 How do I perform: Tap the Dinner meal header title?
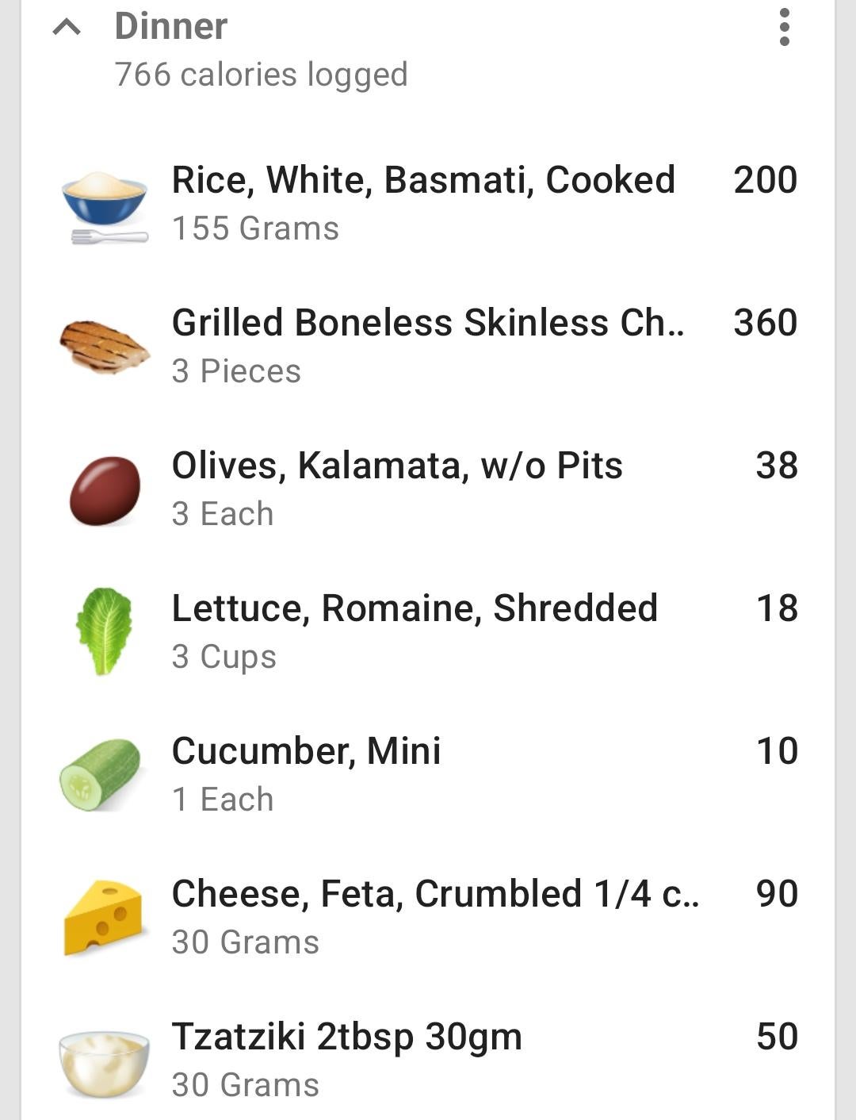point(171,26)
